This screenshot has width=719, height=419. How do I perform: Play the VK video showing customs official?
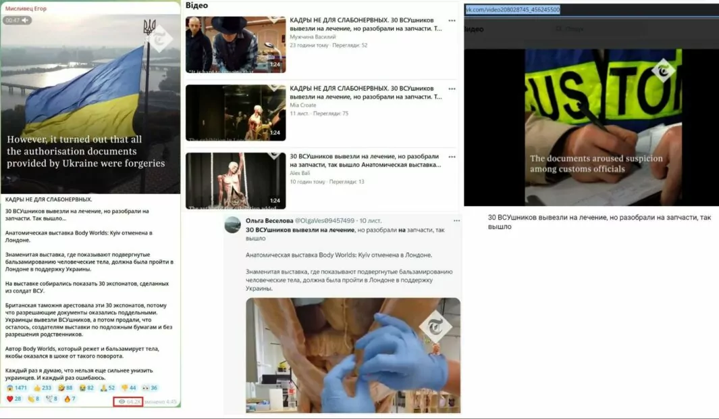604,127
